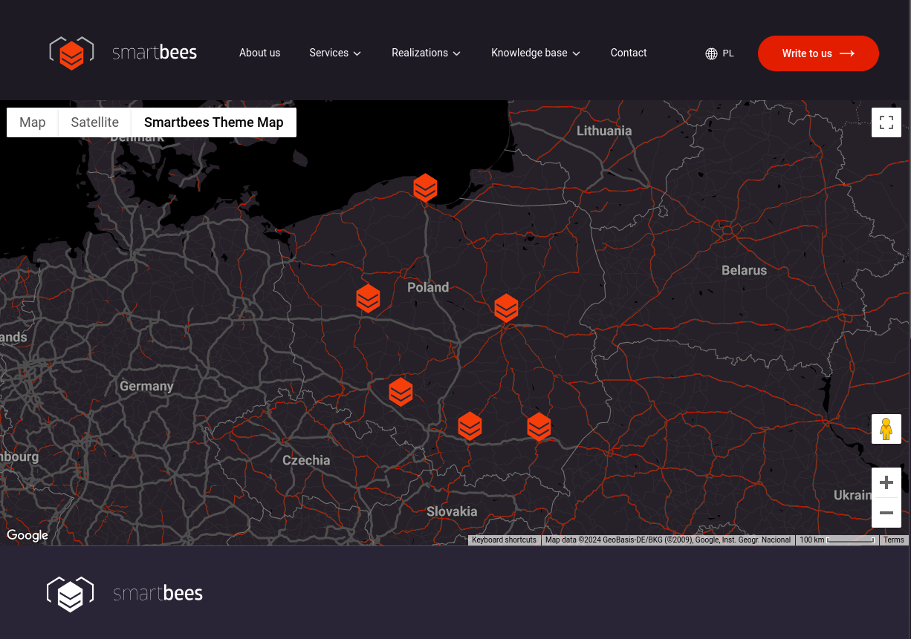Click the southeastern-most Poland marker
The width and height of the screenshot is (911, 639).
539,427
